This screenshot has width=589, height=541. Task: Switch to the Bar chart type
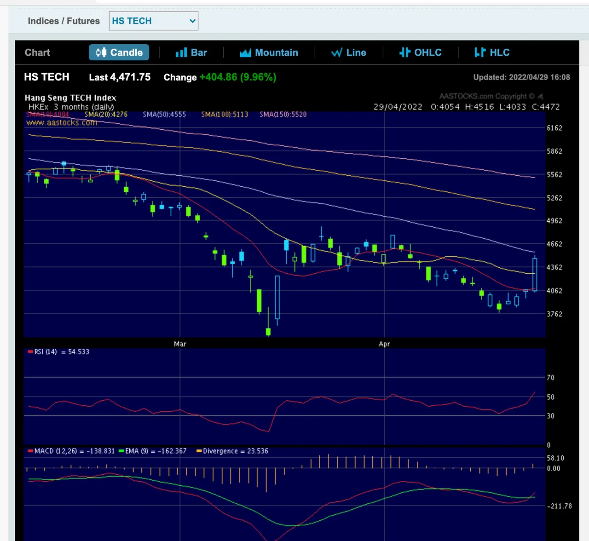point(191,52)
